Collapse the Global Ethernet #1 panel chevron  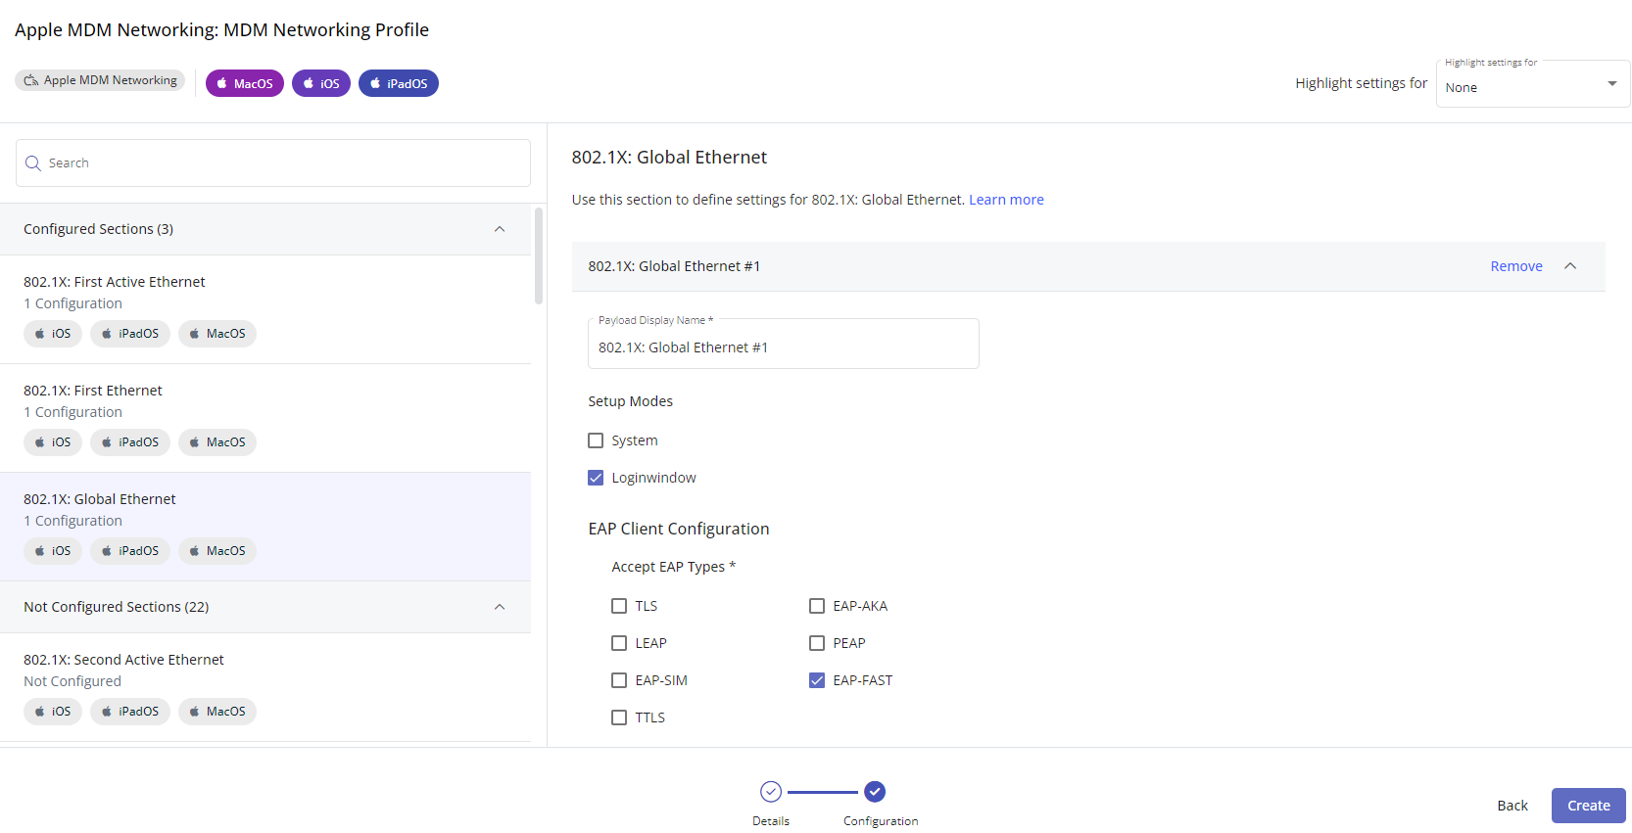coord(1570,266)
